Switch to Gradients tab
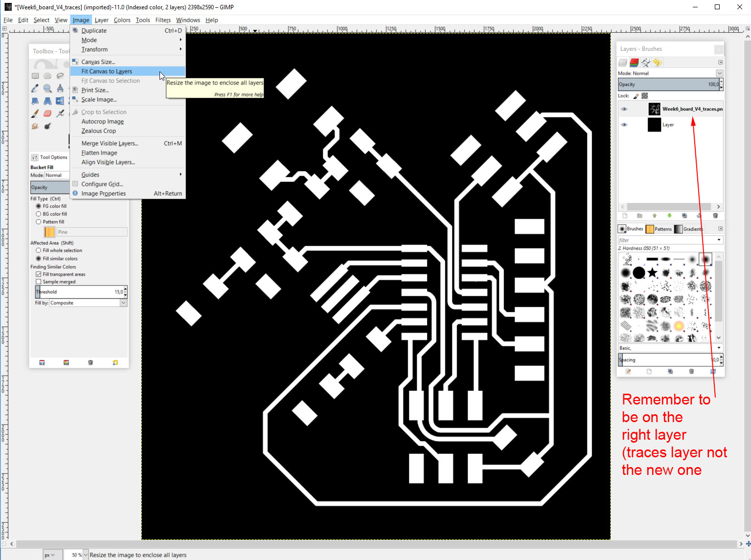This screenshot has width=751, height=560. click(x=688, y=229)
